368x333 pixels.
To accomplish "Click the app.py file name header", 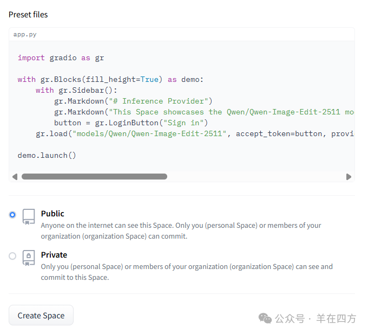I will (25, 34).
